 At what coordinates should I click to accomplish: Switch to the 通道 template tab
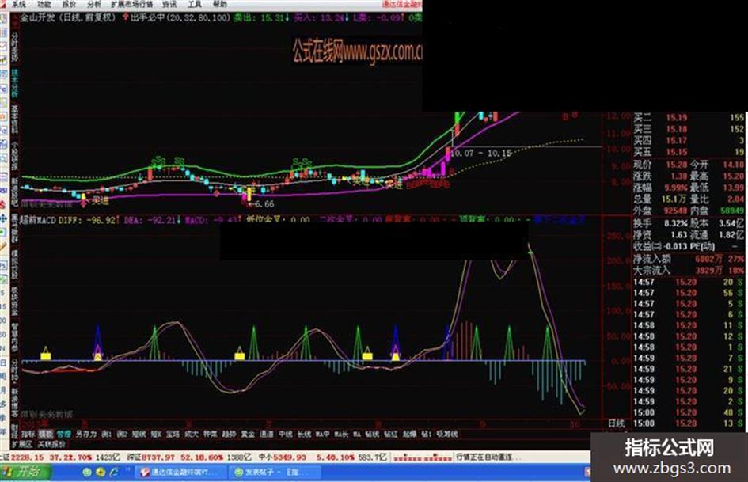[x=266, y=434]
